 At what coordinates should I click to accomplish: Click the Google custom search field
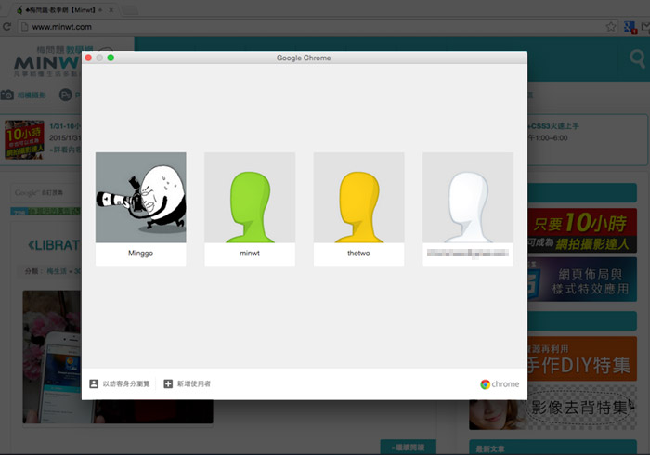45,193
